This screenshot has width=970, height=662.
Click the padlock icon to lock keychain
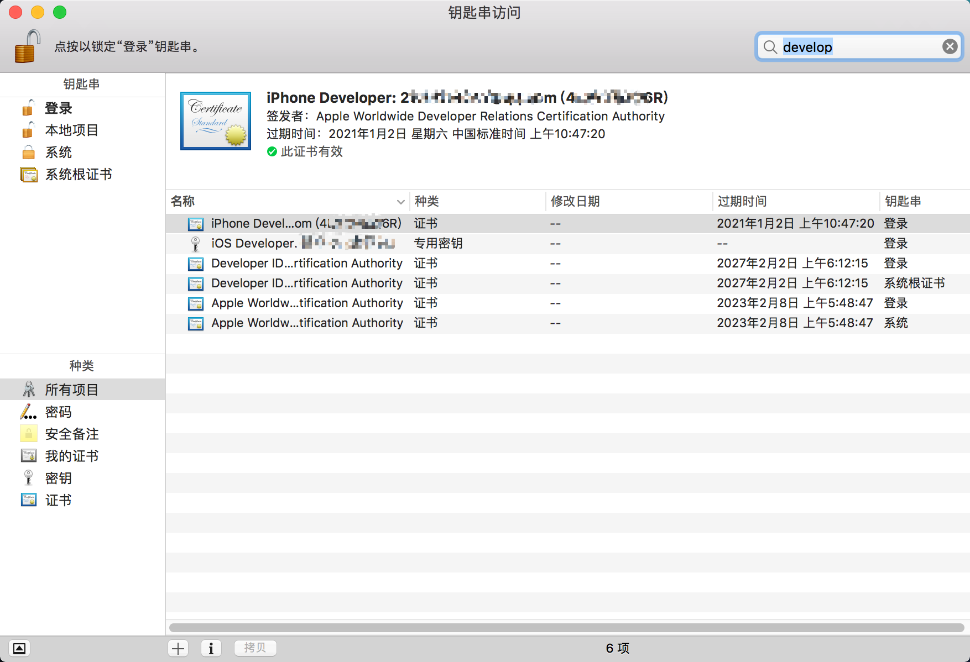tap(27, 46)
